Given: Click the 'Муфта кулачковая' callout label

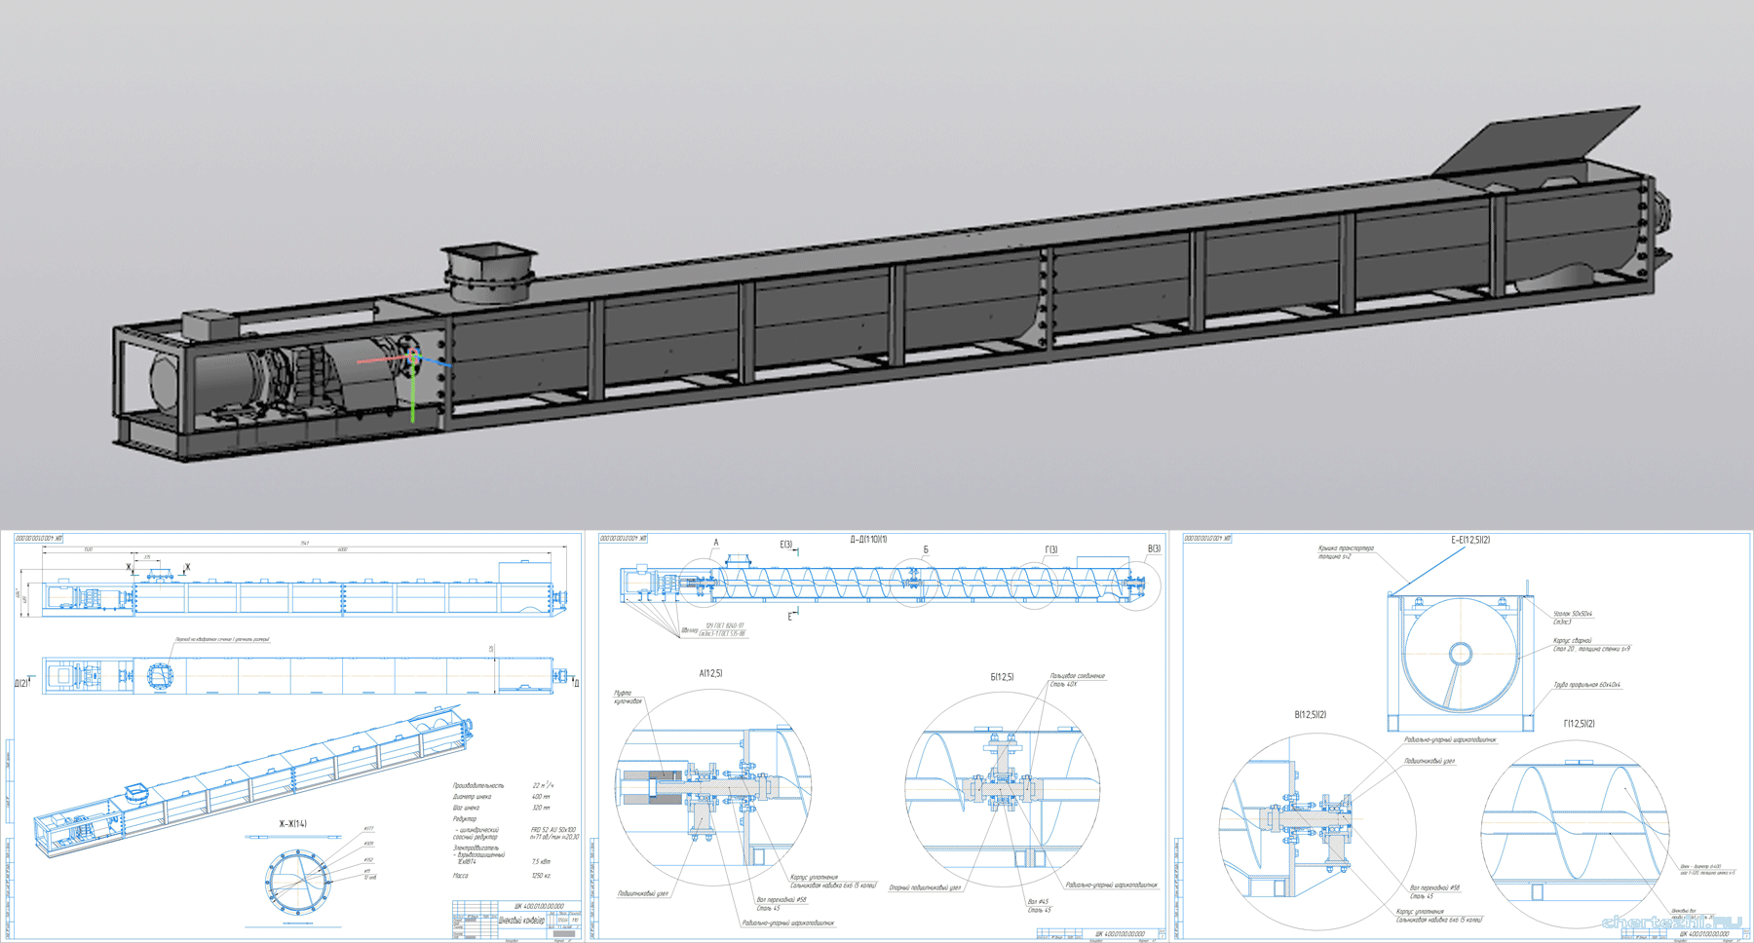Looking at the screenshot, I should tap(629, 697).
